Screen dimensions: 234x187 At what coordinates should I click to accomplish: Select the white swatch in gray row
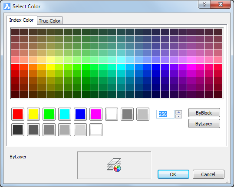point(96,130)
